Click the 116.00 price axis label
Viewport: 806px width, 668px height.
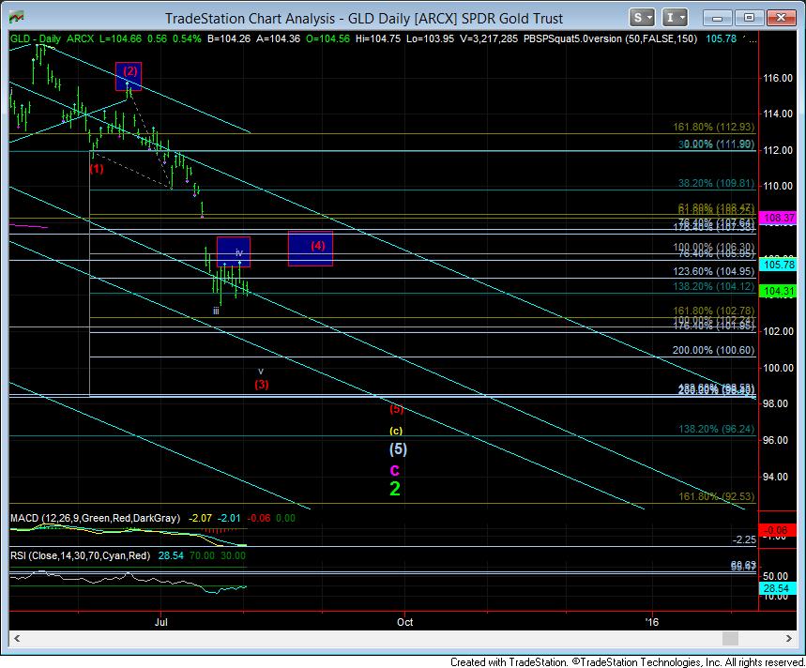[x=778, y=78]
